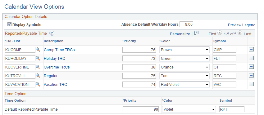Edit CMP symbol field
The width and height of the screenshot is (264, 115).
pos(225,50)
